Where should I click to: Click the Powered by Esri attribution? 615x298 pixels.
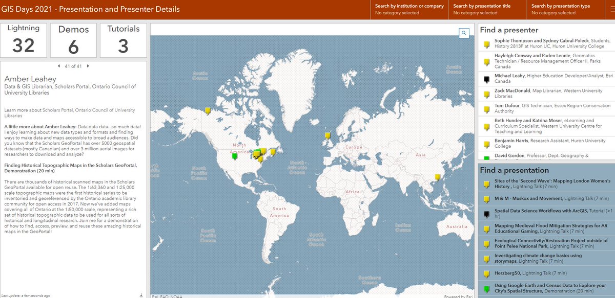(x=459, y=296)
